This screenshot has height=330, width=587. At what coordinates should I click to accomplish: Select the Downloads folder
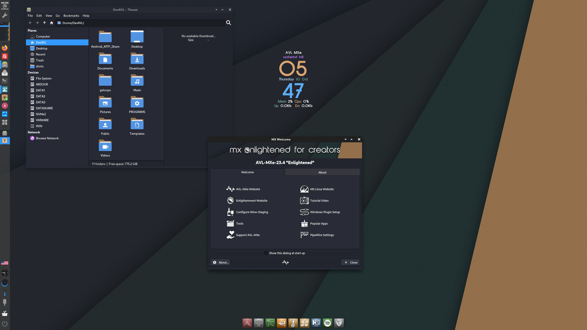pyautogui.click(x=137, y=61)
